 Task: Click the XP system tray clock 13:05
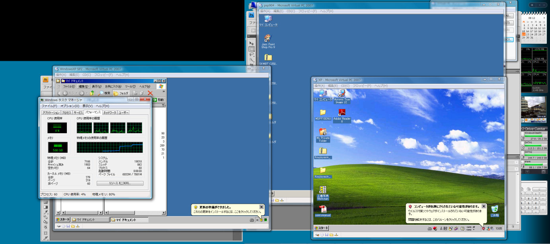click(499, 229)
